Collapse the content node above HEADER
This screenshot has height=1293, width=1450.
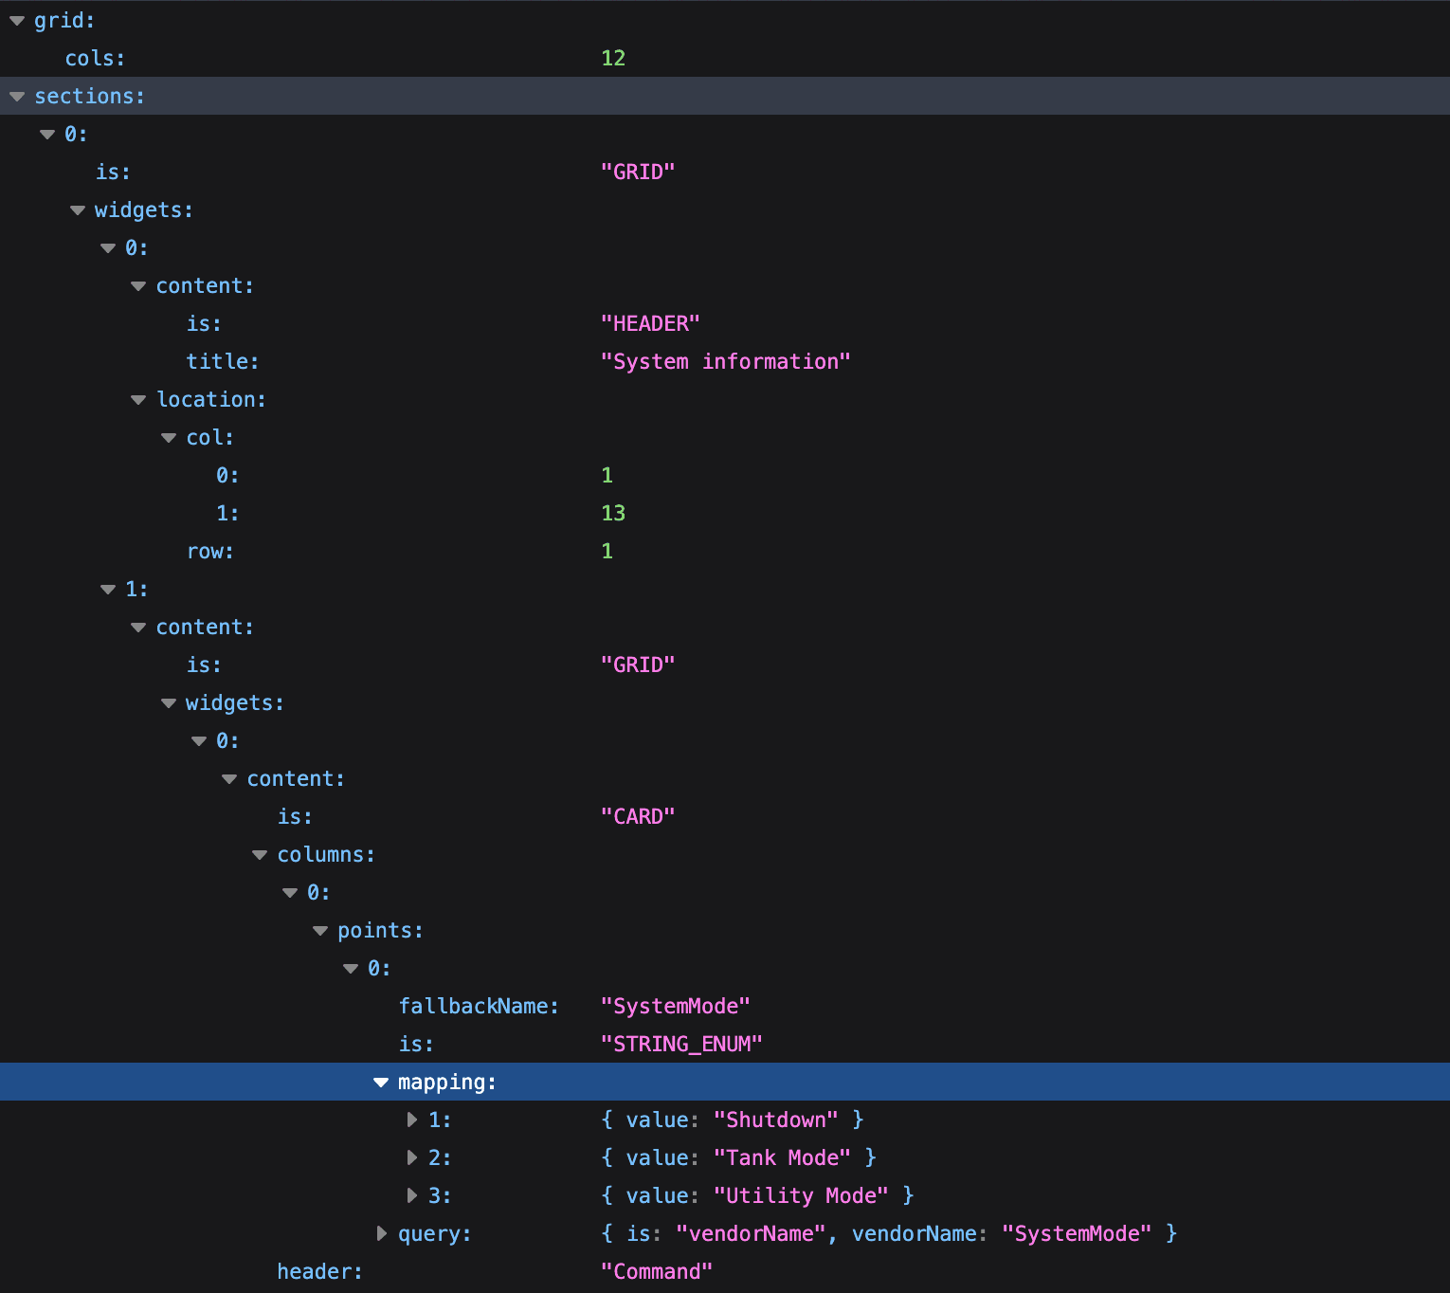pos(138,286)
